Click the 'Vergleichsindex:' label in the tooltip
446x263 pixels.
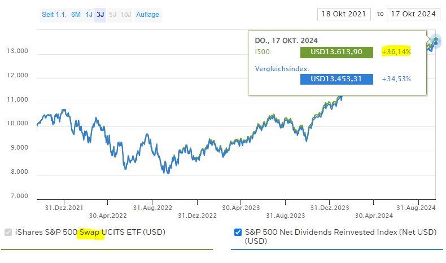point(282,68)
